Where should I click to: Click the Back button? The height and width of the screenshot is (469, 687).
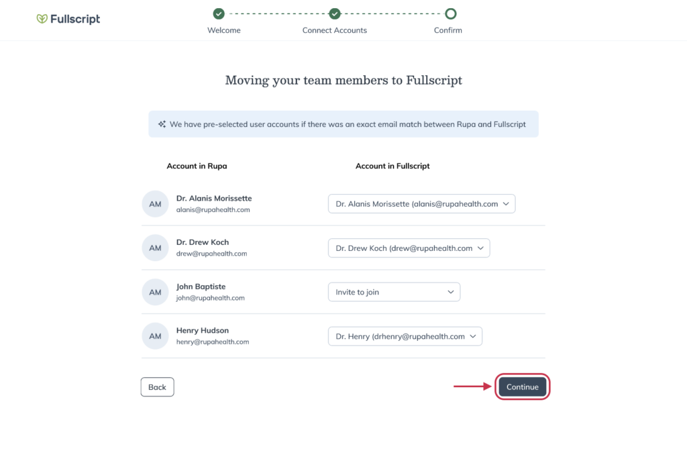(x=157, y=387)
